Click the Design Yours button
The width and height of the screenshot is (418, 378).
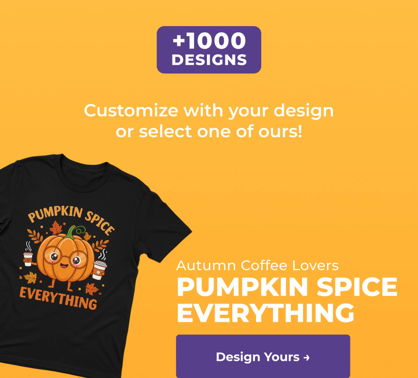(x=263, y=356)
